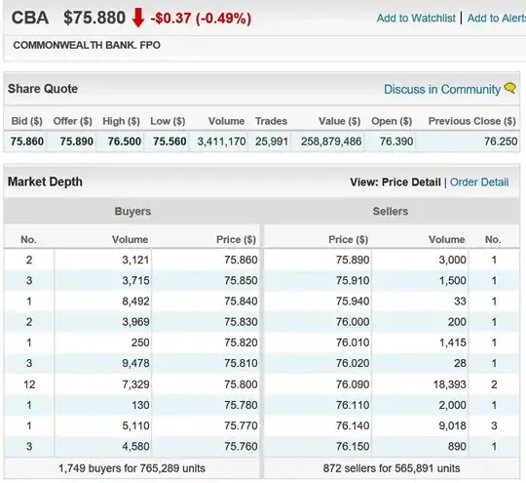Click the buyer count 12 at 75.800
This screenshot has width=526, height=483.
(x=29, y=384)
